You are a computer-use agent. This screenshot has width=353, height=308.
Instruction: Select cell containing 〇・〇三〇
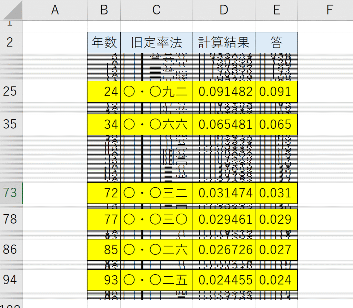(x=156, y=219)
